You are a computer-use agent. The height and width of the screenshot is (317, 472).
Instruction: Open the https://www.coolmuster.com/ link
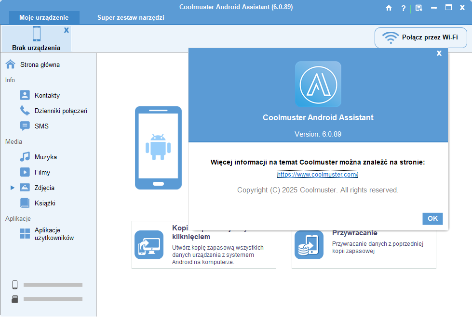[x=317, y=174]
